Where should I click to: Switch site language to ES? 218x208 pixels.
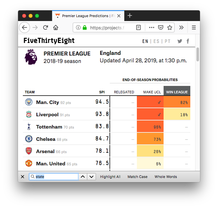click(156, 41)
